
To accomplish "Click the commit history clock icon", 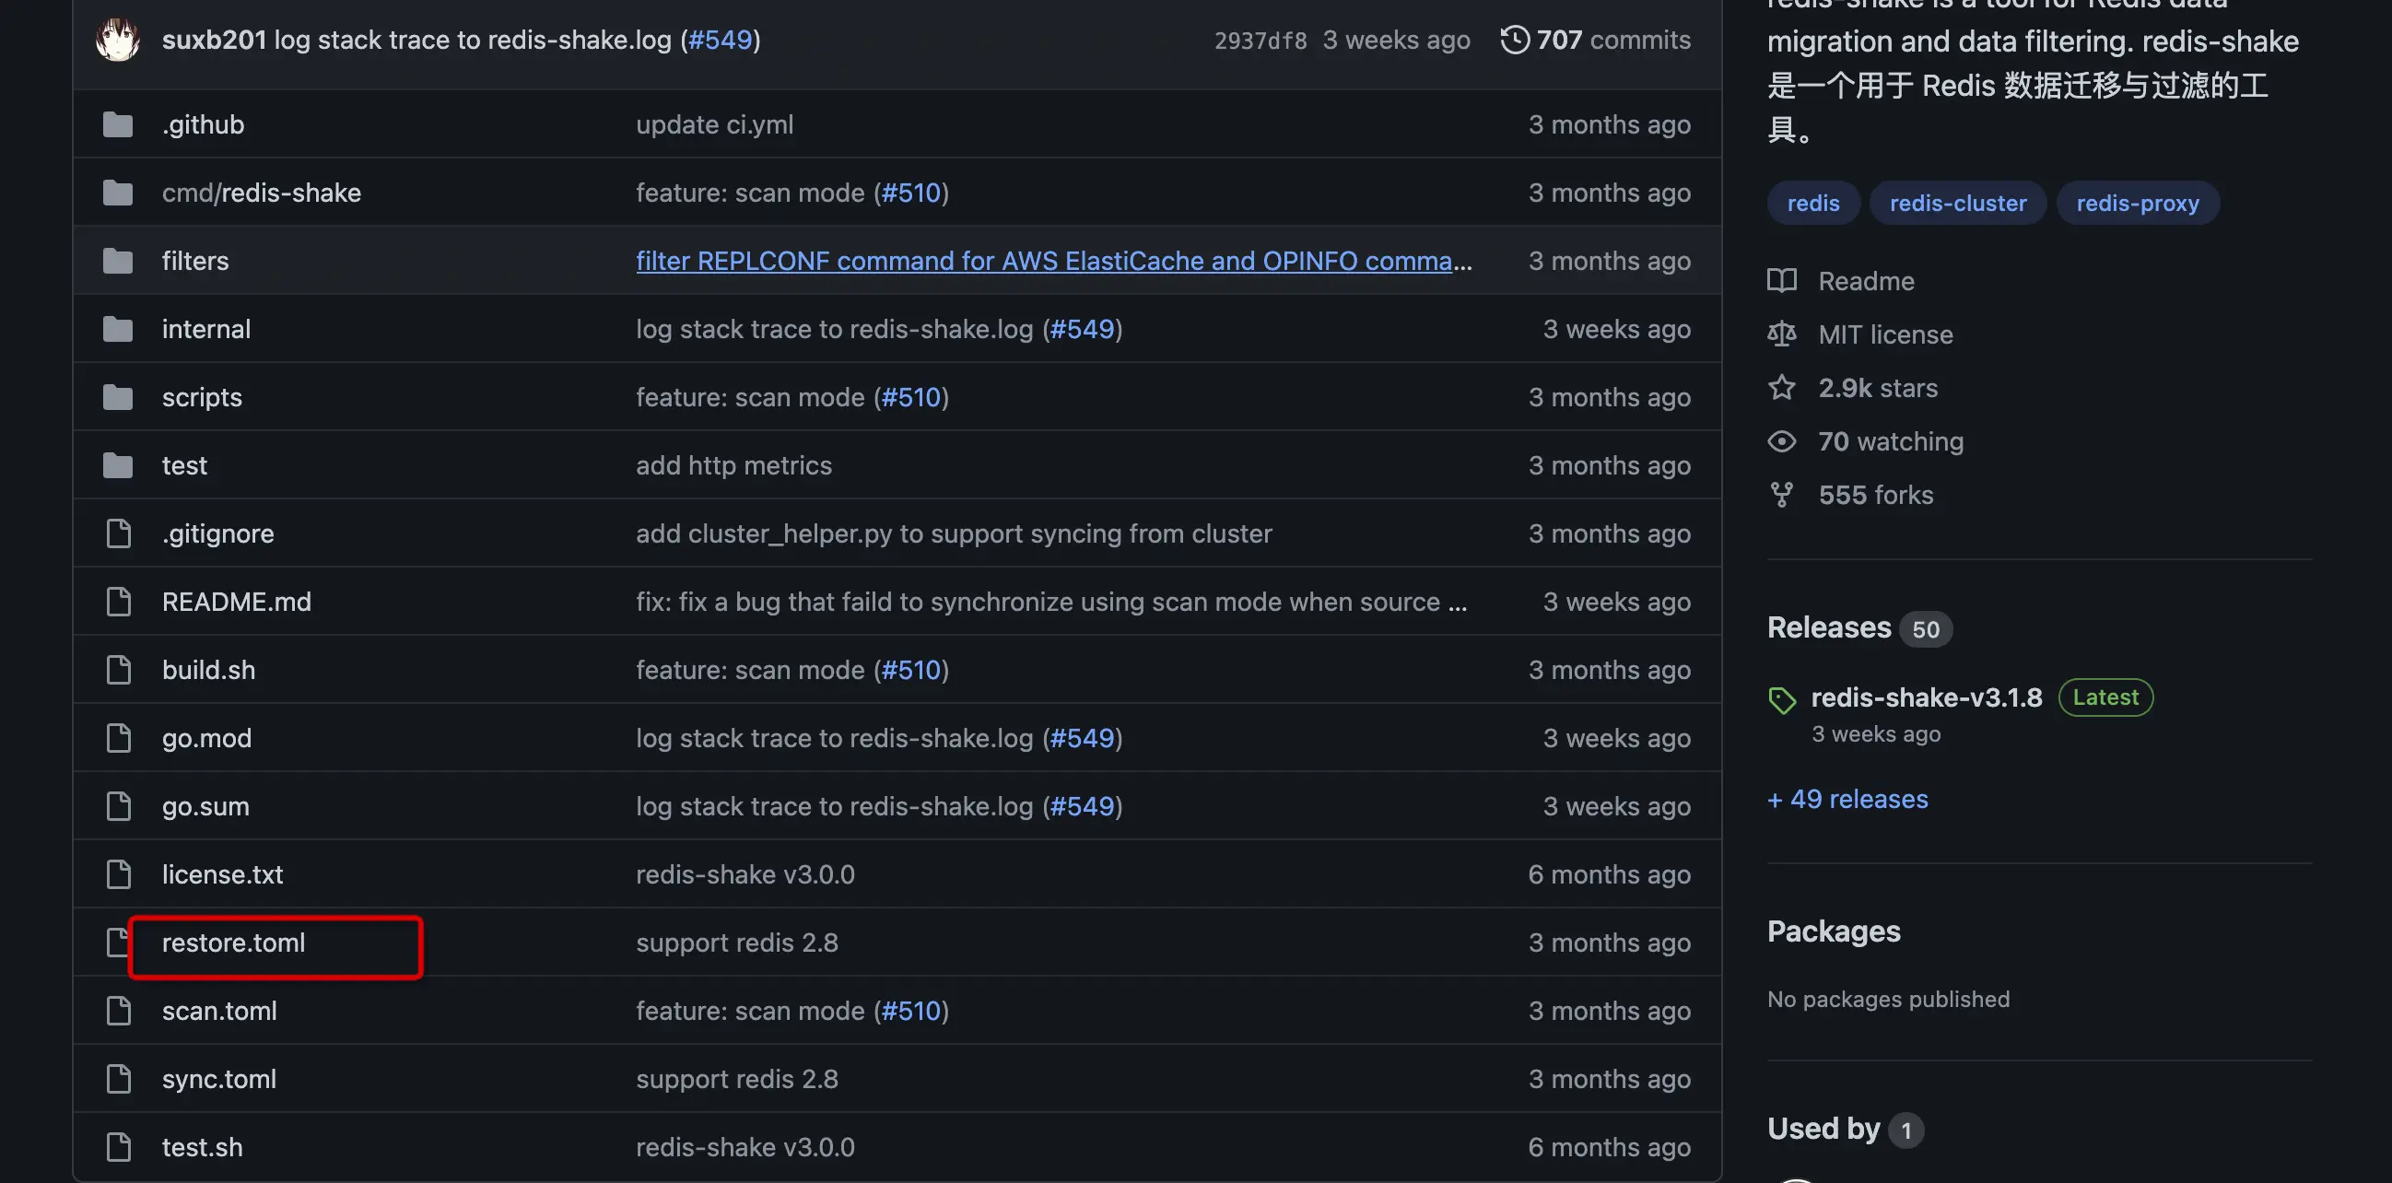I will coord(1515,40).
